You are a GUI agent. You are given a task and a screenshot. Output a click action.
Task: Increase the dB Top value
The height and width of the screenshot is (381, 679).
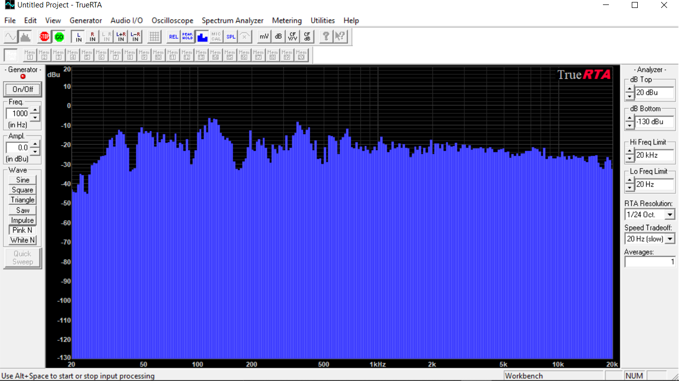[630, 90]
